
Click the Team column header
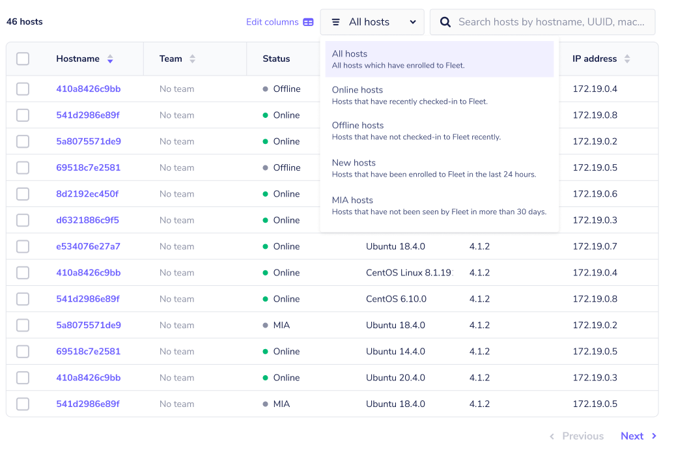(171, 59)
